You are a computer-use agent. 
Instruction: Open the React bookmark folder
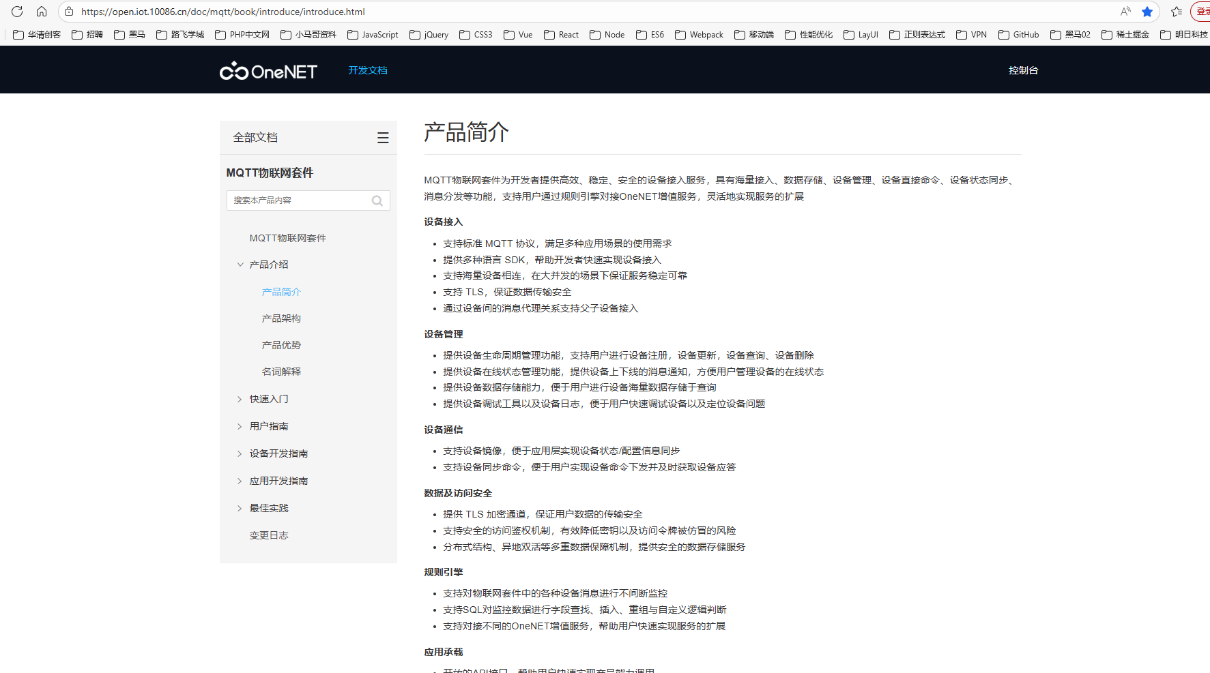tap(561, 35)
